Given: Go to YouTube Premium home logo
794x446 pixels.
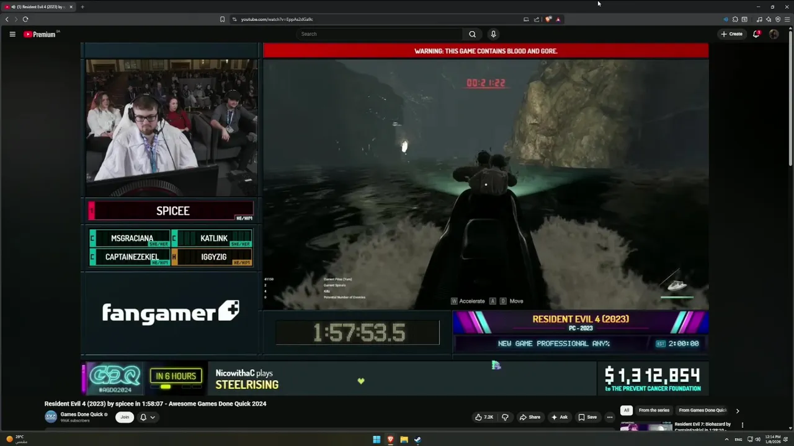Looking at the screenshot, I should 41,34.
